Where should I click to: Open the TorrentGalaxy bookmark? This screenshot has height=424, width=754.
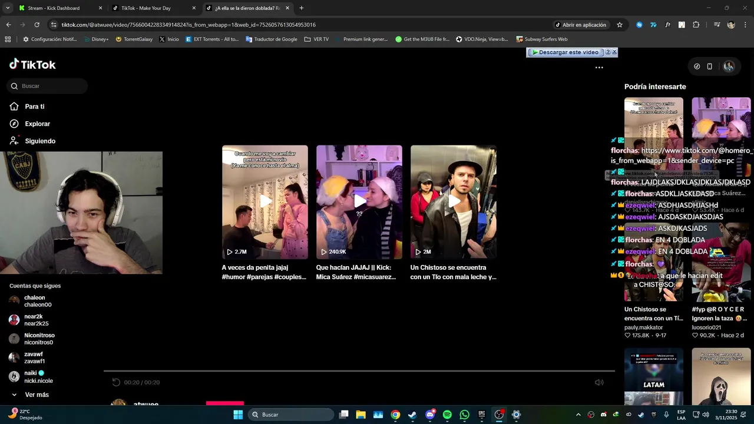pyautogui.click(x=134, y=39)
